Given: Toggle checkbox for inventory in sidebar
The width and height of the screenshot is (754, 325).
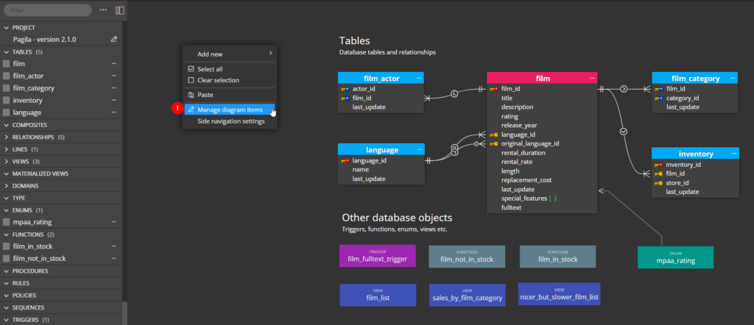Looking at the screenshot, I should pyautogui.click(x=6, y=100).
